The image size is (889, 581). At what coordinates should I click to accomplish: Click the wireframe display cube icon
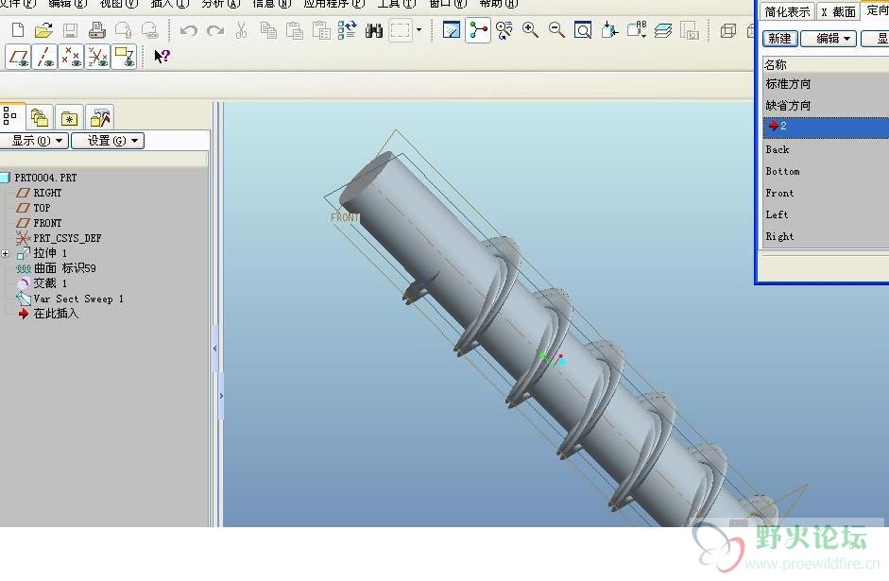(x=728, y=30)
